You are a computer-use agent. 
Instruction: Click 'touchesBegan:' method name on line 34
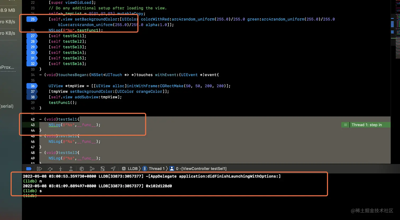tap(74, 75)
